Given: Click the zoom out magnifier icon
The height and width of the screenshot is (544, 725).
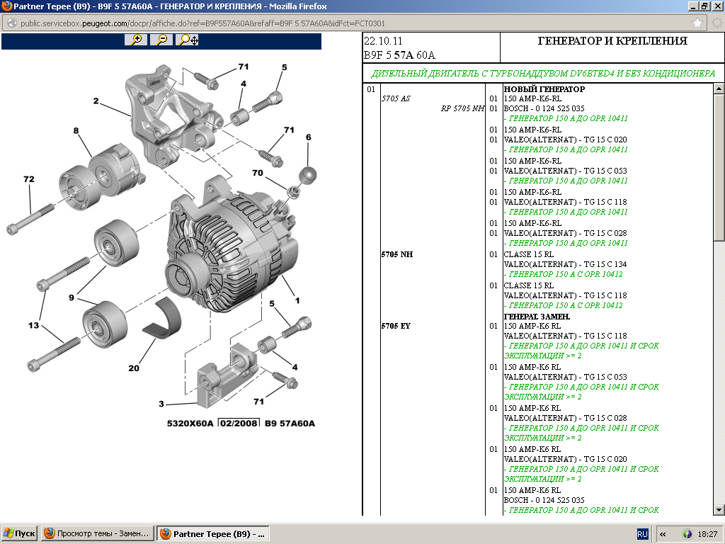Looking at the screenshot, I should [161, 40].
